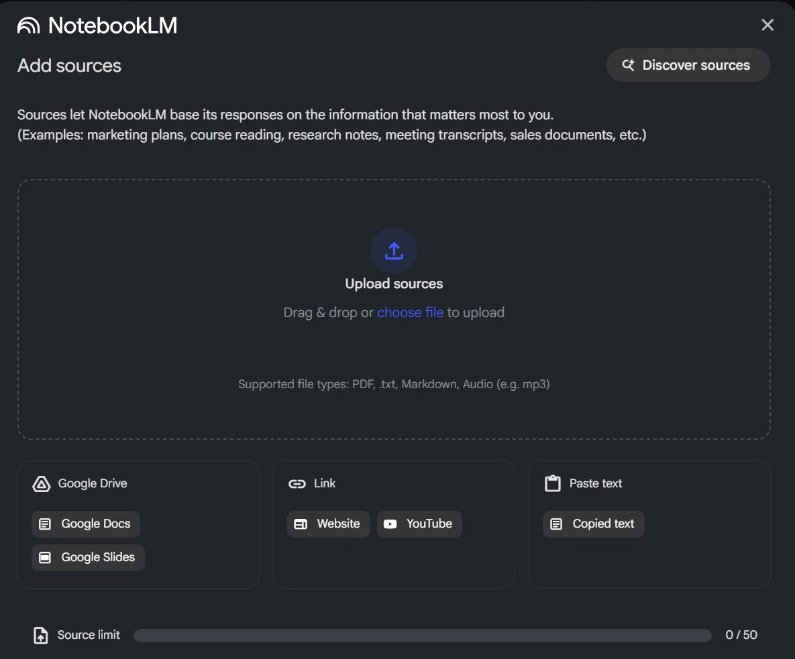Add a Website link source
Image resolution: width=795 pixels, height=659 pixels.
(x=329, y=524)
